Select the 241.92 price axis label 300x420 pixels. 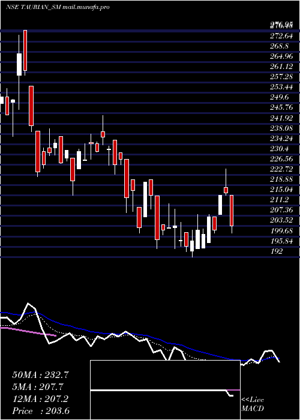[281, 118]
